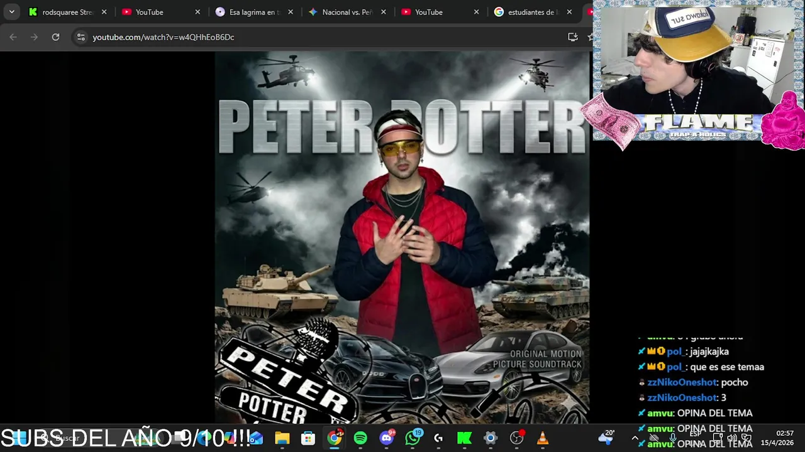Open Microsoft Store from the taskbar

[x=308, y=438]
